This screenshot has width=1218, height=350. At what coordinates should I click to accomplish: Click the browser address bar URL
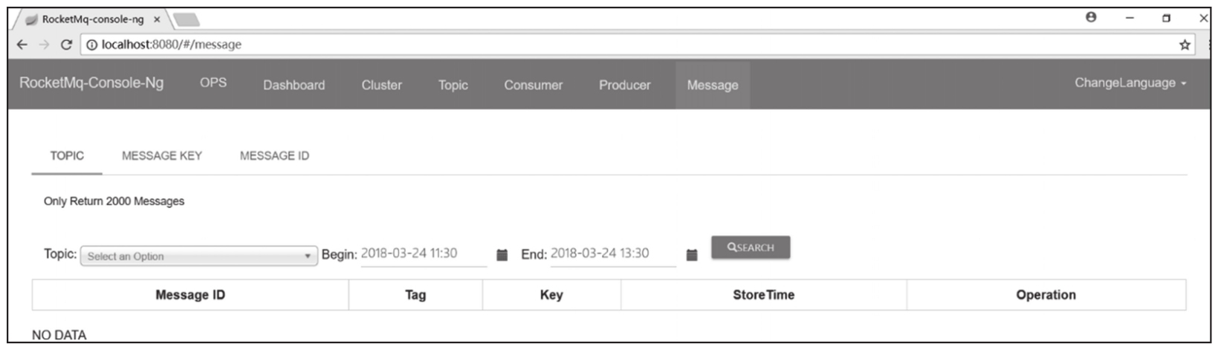point(172,45)
